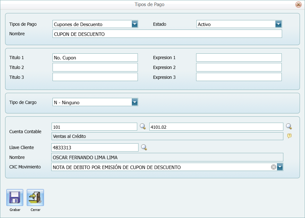Open the Estado dropdown showing Activo
Image resolution: width=305 pixels, height=218 pixels.
(x=278, y=24)
